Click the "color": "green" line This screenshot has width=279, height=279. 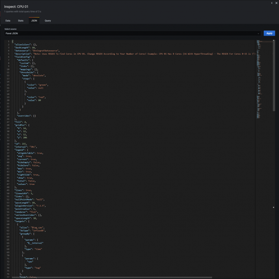click(x=38, y=85)
